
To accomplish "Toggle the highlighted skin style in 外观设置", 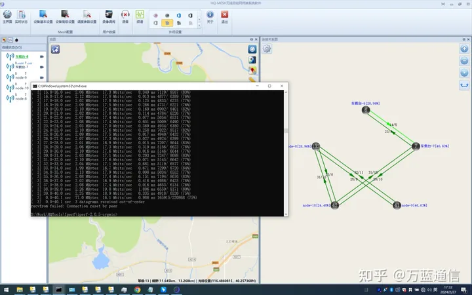I will pyautogui.click(x=167, y=23).
